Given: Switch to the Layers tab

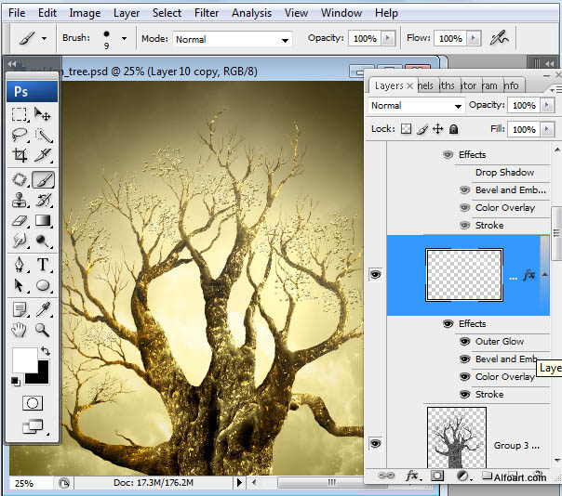Looking at the screenshot, I should coord(389,85).
